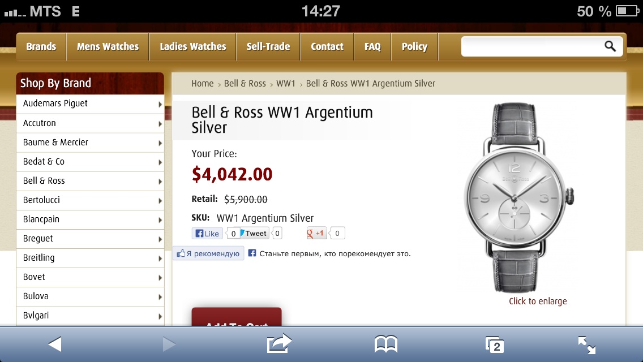Open the tabs pages icon
Image resolution: width=643 pixels, height=362 pixels.
click(x=494, y=344)
